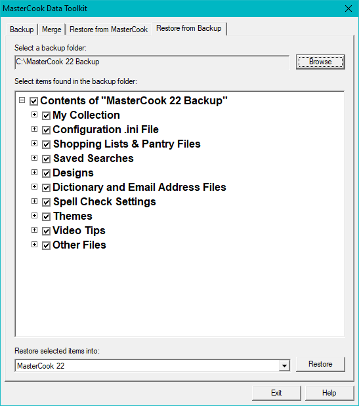Toggle the Spell Check Settings checkbox
The image size is (359, 406).
coord(46,202)
